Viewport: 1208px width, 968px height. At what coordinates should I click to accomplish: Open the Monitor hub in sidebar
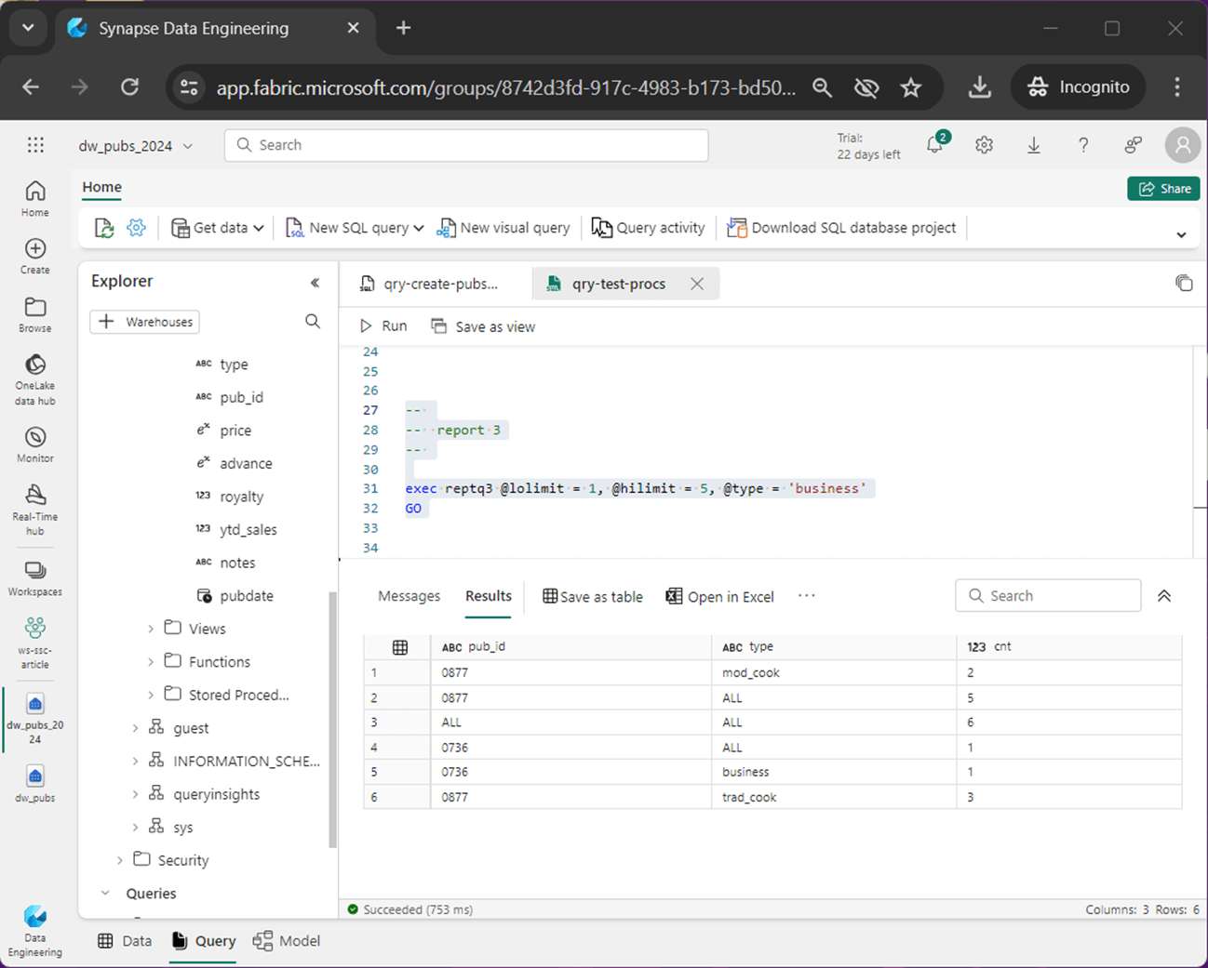(x=34, y=444)
